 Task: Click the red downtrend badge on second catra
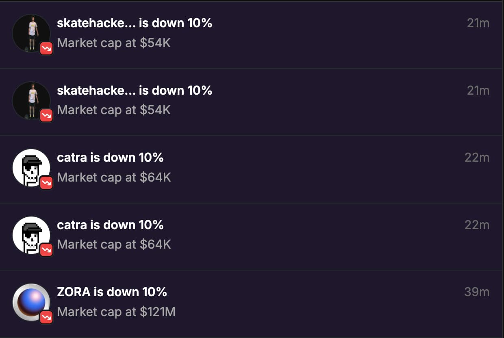coord(46,250)
